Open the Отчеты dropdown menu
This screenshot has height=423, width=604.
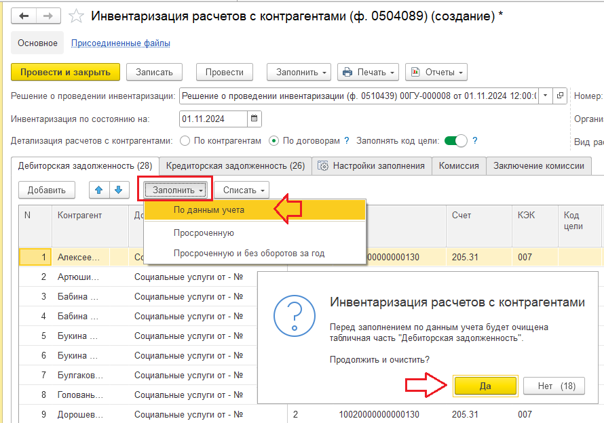[x=436, y=72]
